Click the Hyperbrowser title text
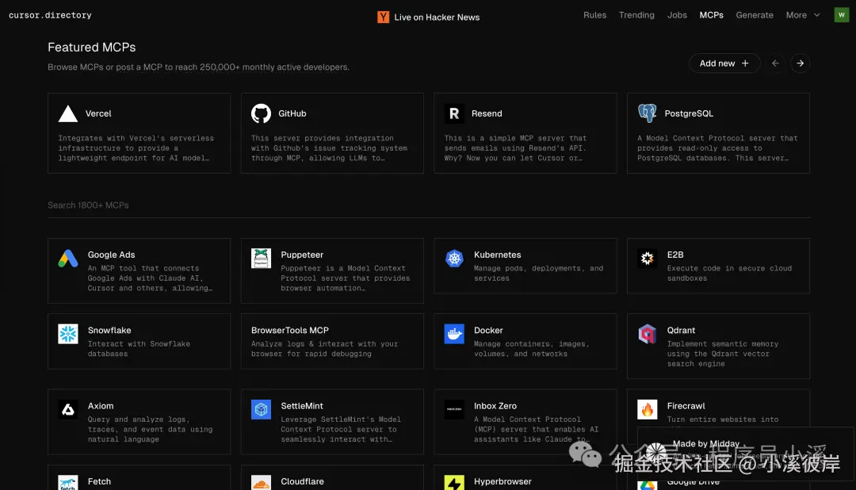 click(x=503, y=481)
